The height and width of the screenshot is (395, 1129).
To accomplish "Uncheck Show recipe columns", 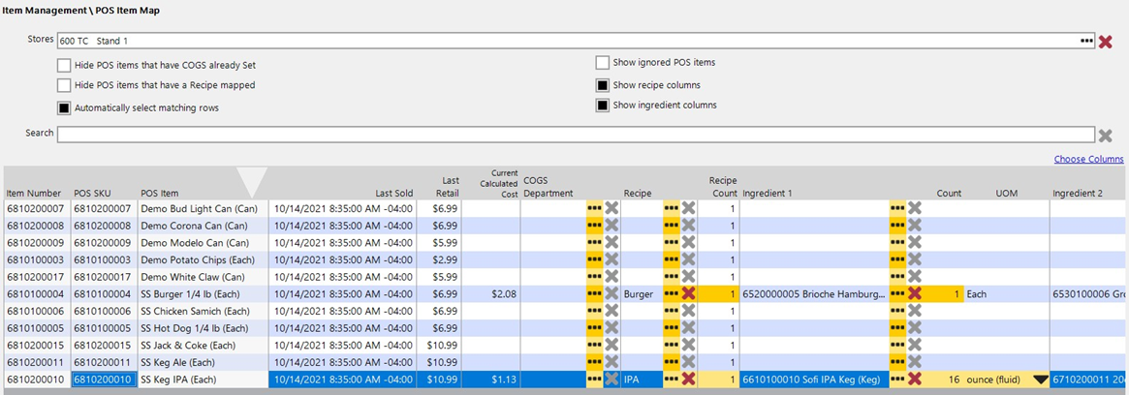I will (x=602, y=85).
